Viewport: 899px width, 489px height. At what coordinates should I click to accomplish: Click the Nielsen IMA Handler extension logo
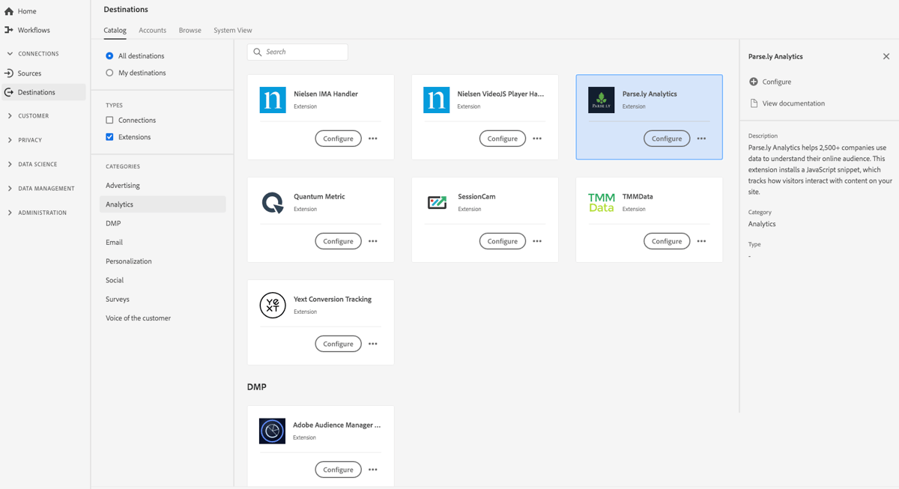tap(273, 100)
